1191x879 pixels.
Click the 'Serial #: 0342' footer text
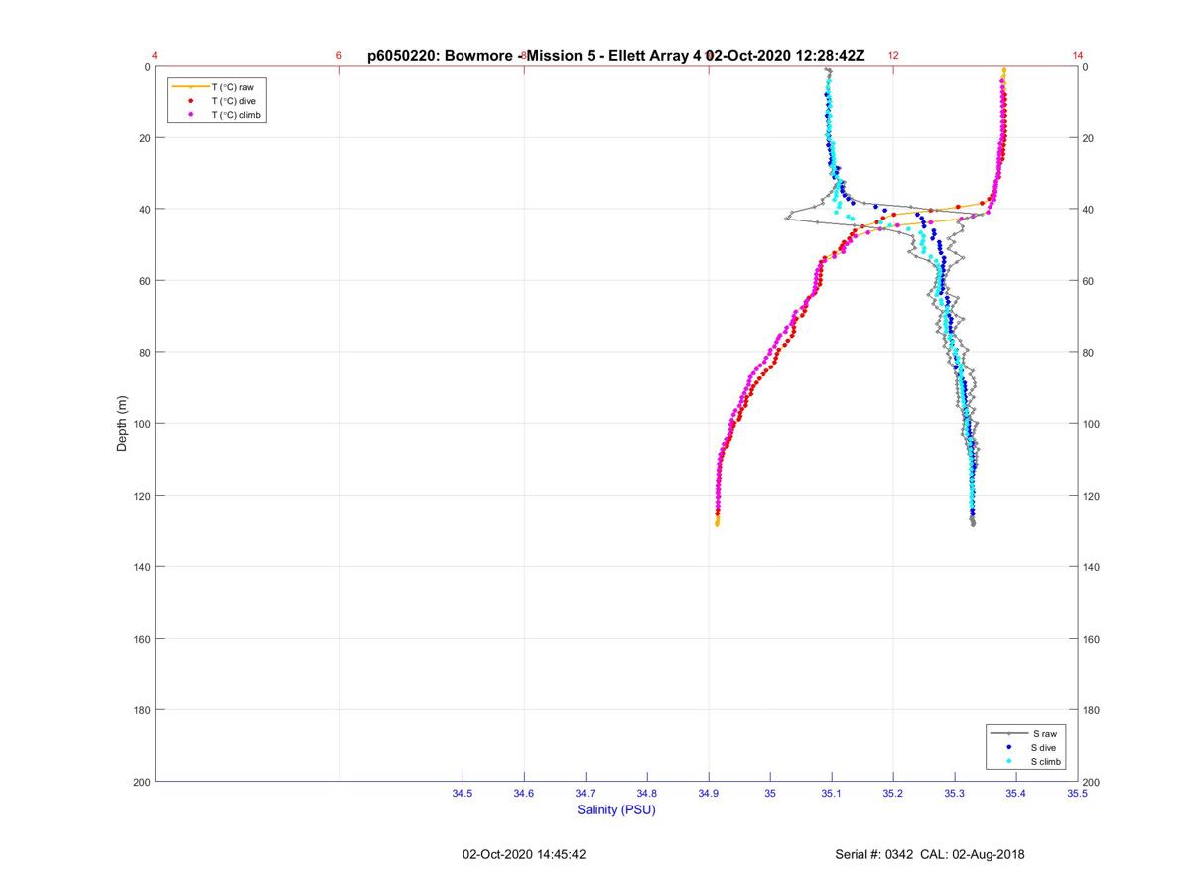tap(876, 854)
